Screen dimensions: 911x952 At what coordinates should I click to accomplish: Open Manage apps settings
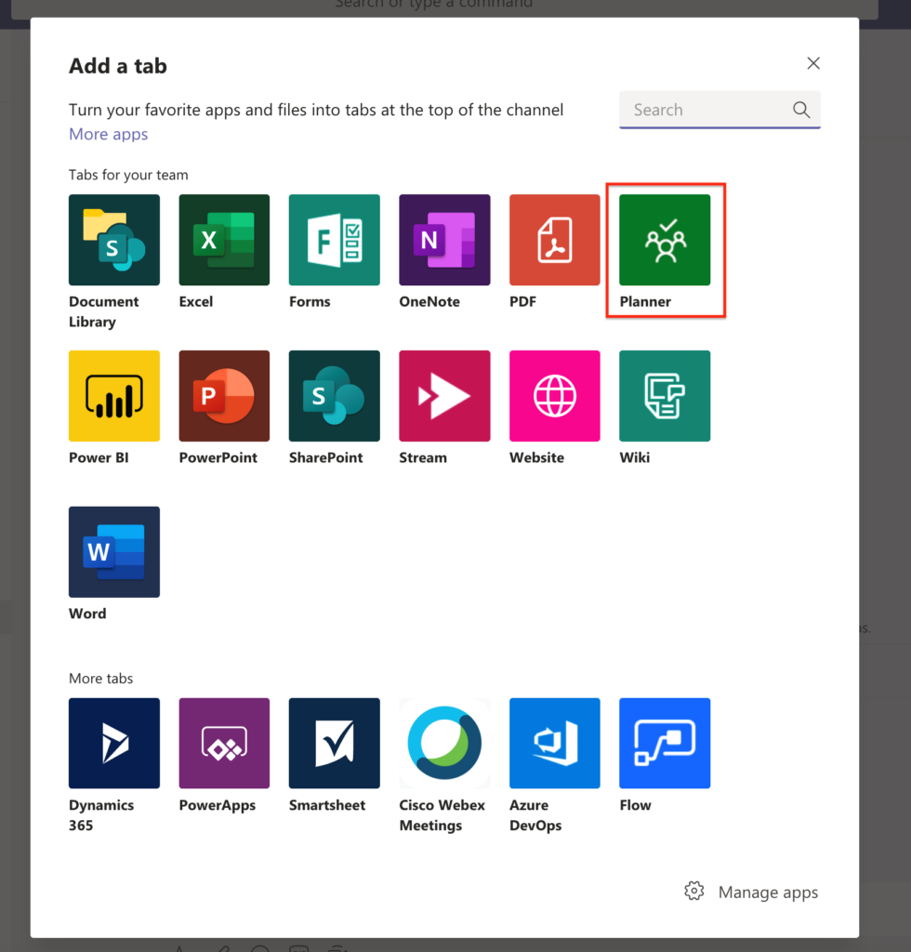coord(751,892)
